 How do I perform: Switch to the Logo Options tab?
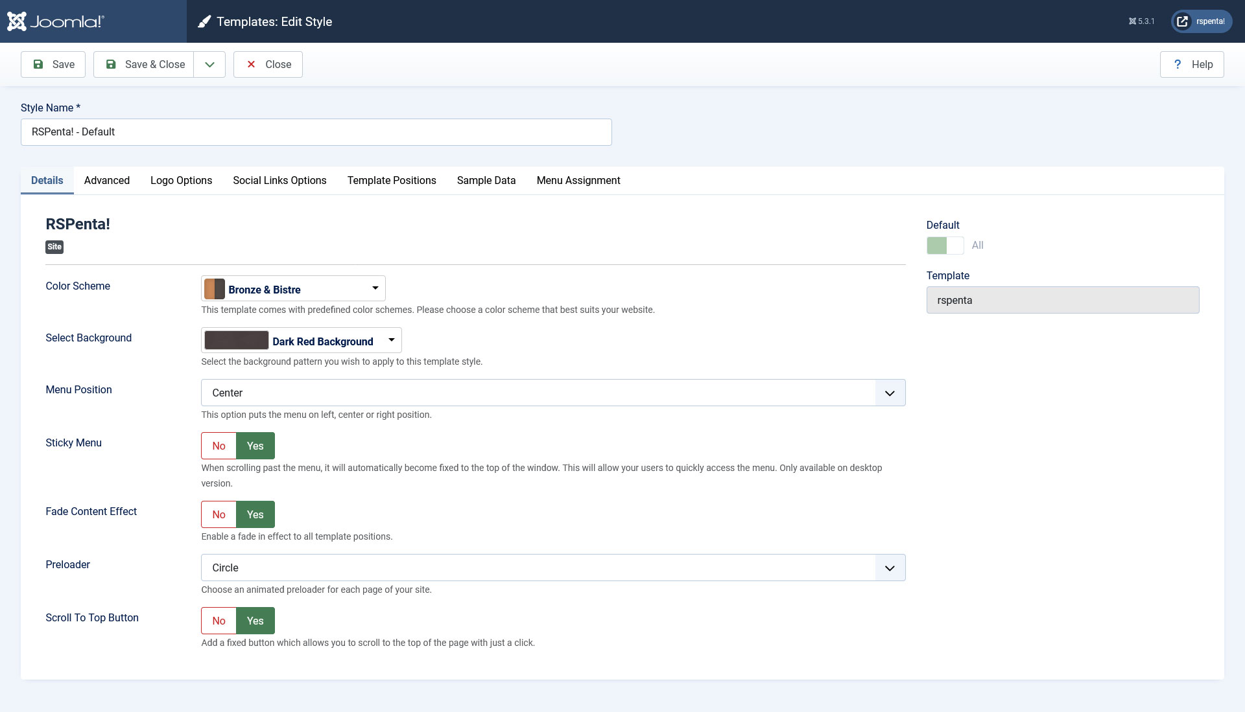181,180
